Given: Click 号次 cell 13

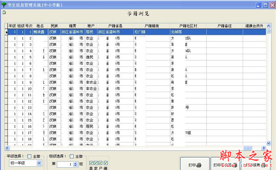Looking at the screenshot, I should [x=29, y=107].
